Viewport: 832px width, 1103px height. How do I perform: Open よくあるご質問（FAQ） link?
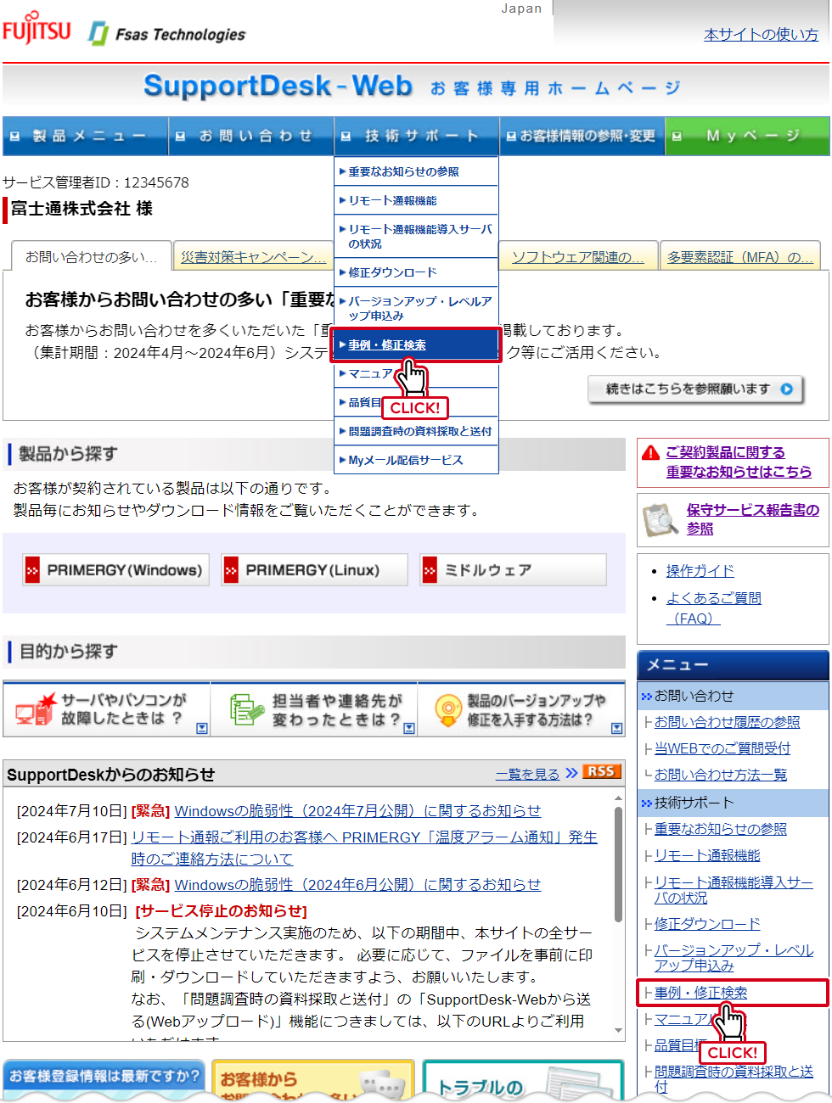pyautogui.click(x=714, y=608)
